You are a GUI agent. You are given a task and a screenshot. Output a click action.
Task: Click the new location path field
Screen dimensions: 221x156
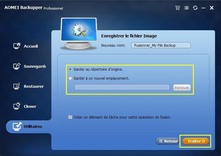(x=122, y=87)
